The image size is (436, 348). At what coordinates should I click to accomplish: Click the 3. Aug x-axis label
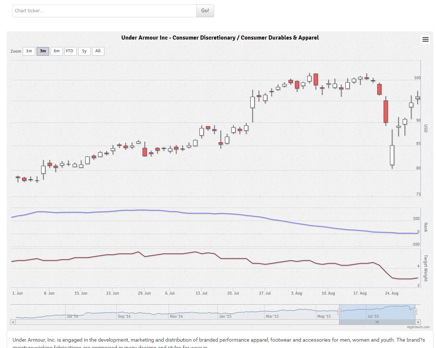click(x=296, y=293)
